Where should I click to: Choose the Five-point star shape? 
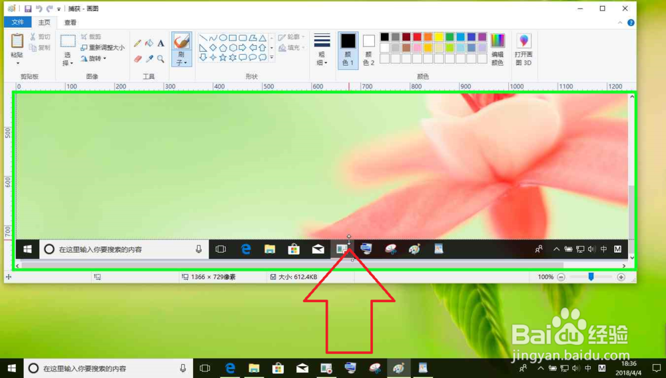click(x=222, y=58)
